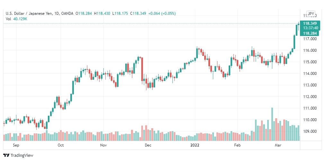The width and height of the screenshot is (325, 161).
Task: Click the U.S. Dollar / Japanese Yen title
Action: tap(30, 13)
